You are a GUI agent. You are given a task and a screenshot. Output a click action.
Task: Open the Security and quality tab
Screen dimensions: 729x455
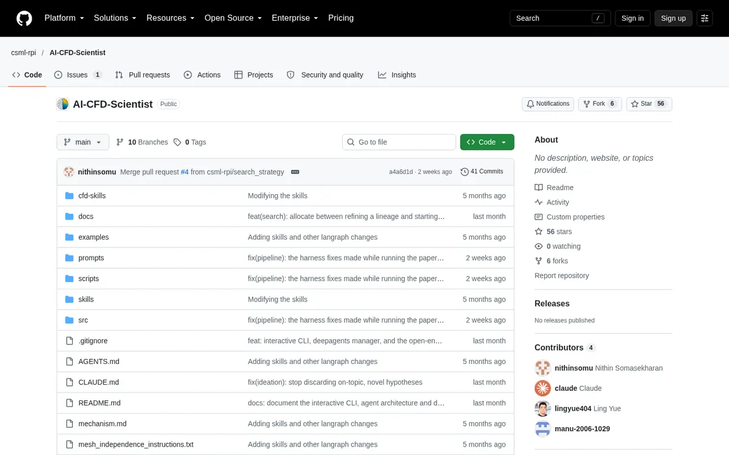[324, 75]
